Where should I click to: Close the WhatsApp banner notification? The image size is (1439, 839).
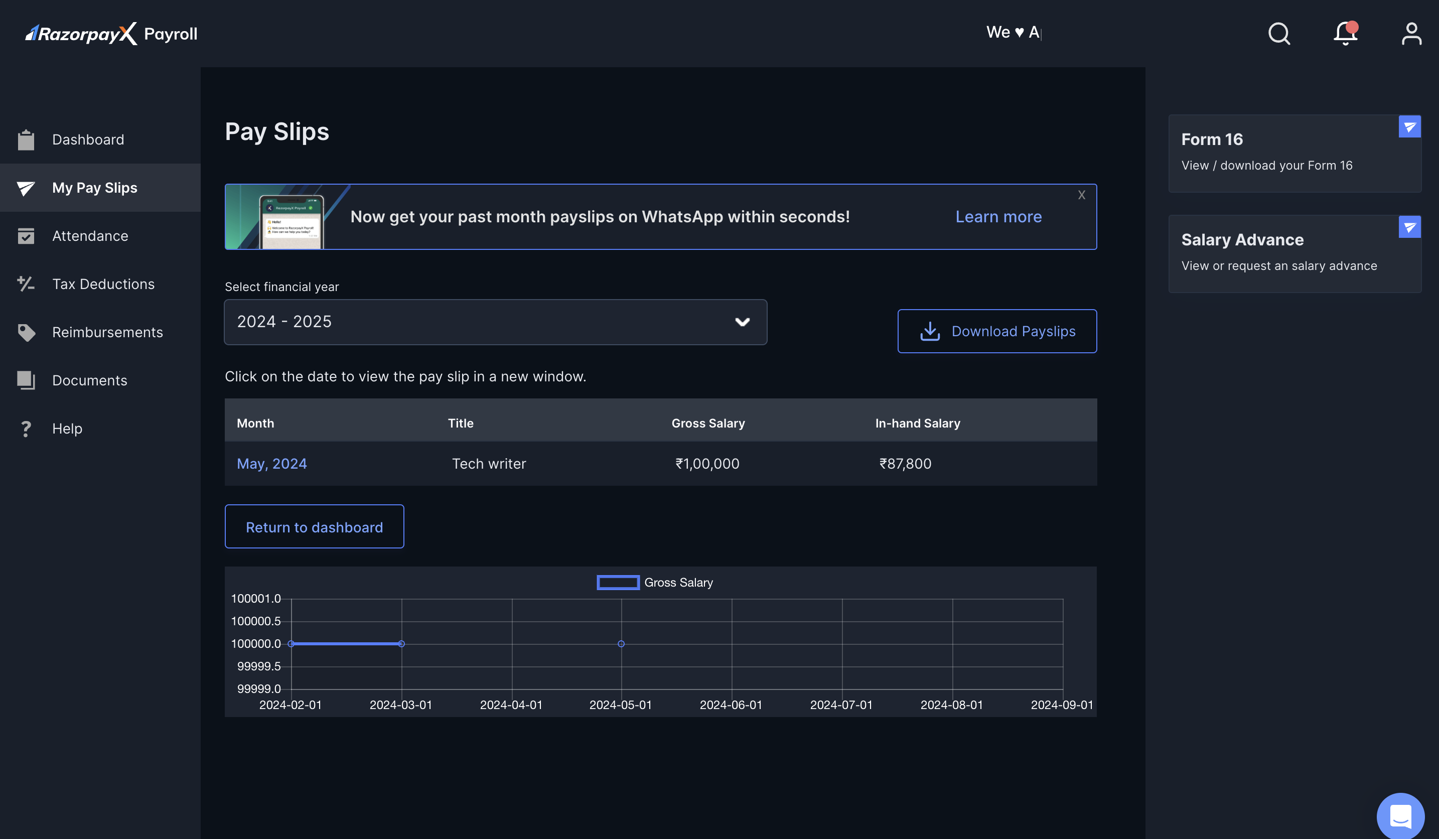coord(1080,196)
